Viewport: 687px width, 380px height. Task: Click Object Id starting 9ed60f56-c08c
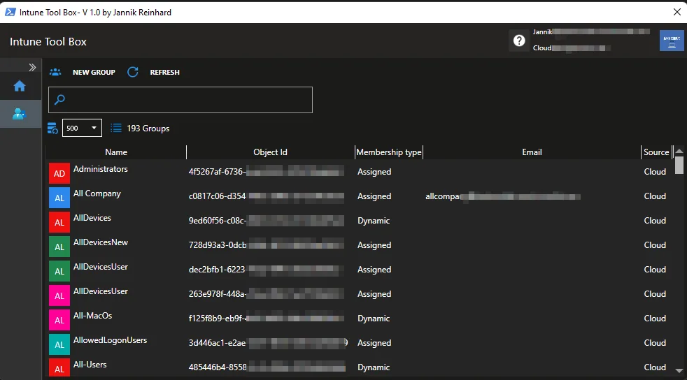click(266, 221)
